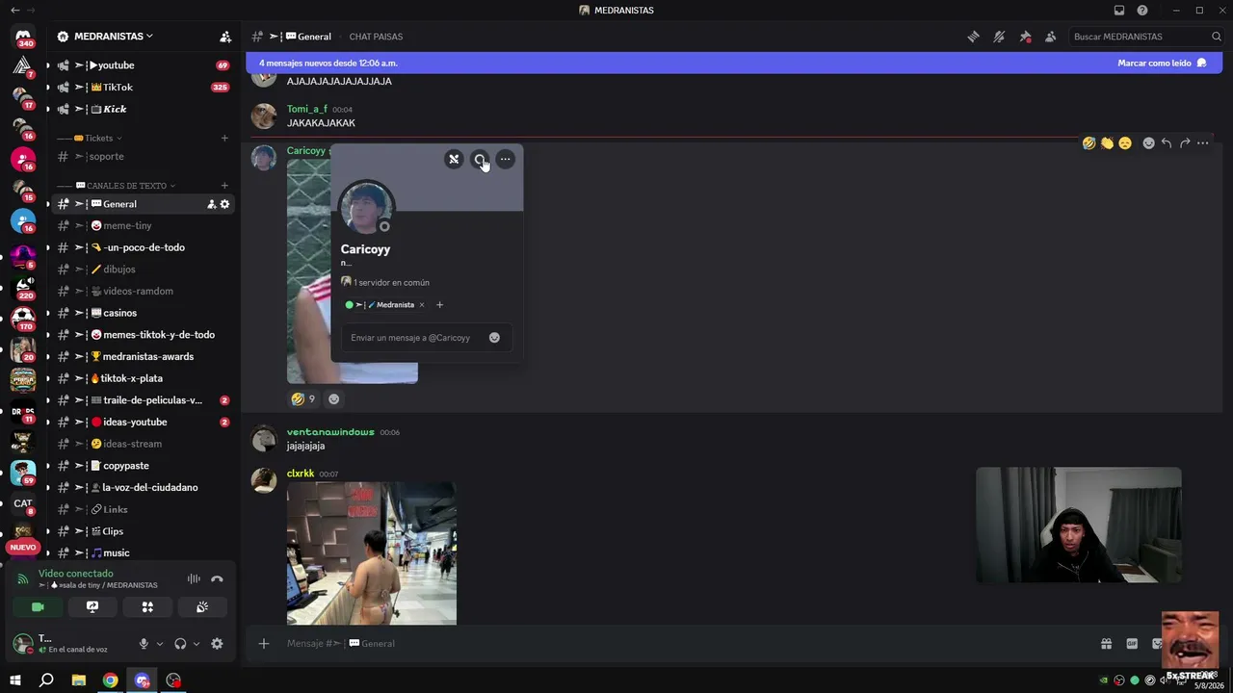Start an activity from voice panel

tap(147, 607)
